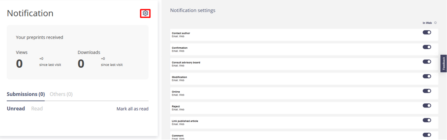Click Mark all as read
The width and height of the screenshot is (447, 140).
click(132, 109)
